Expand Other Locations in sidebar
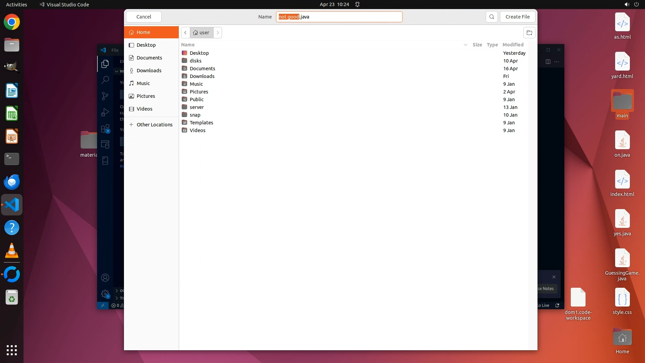This screenshot has width=645, height=363. coord(154,125)
